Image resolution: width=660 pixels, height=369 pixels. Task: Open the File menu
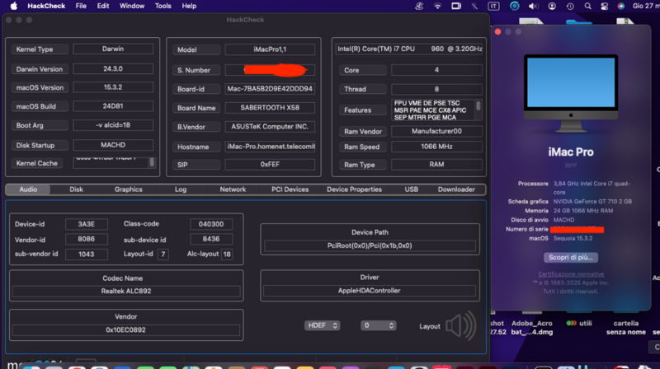81,6
